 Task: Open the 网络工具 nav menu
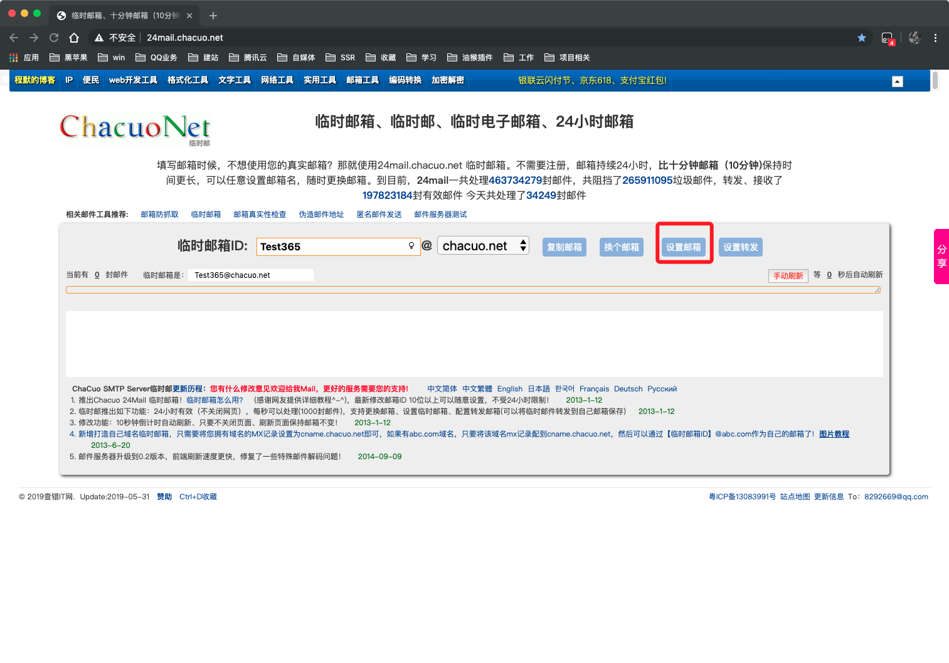(277, 80)
